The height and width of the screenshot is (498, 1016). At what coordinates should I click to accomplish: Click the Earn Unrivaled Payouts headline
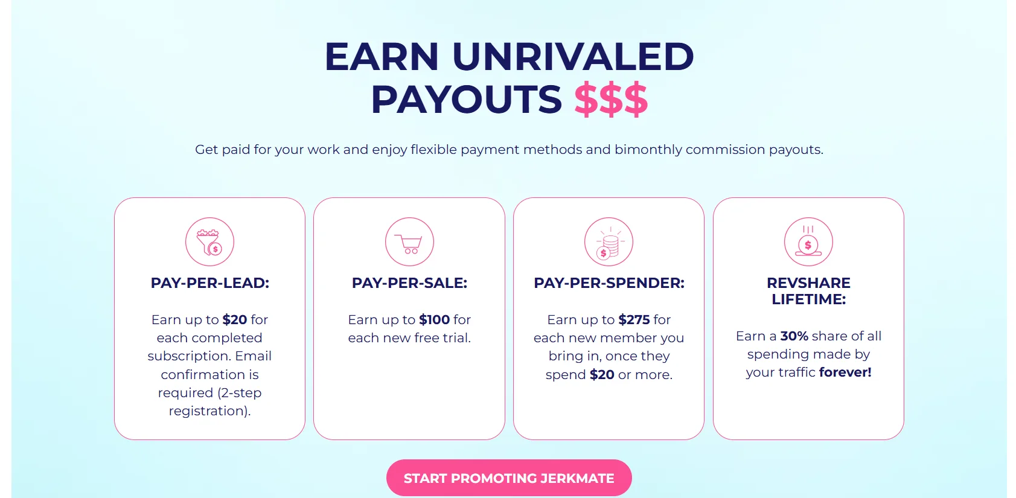pyautogui.click(x=509, y=77)
